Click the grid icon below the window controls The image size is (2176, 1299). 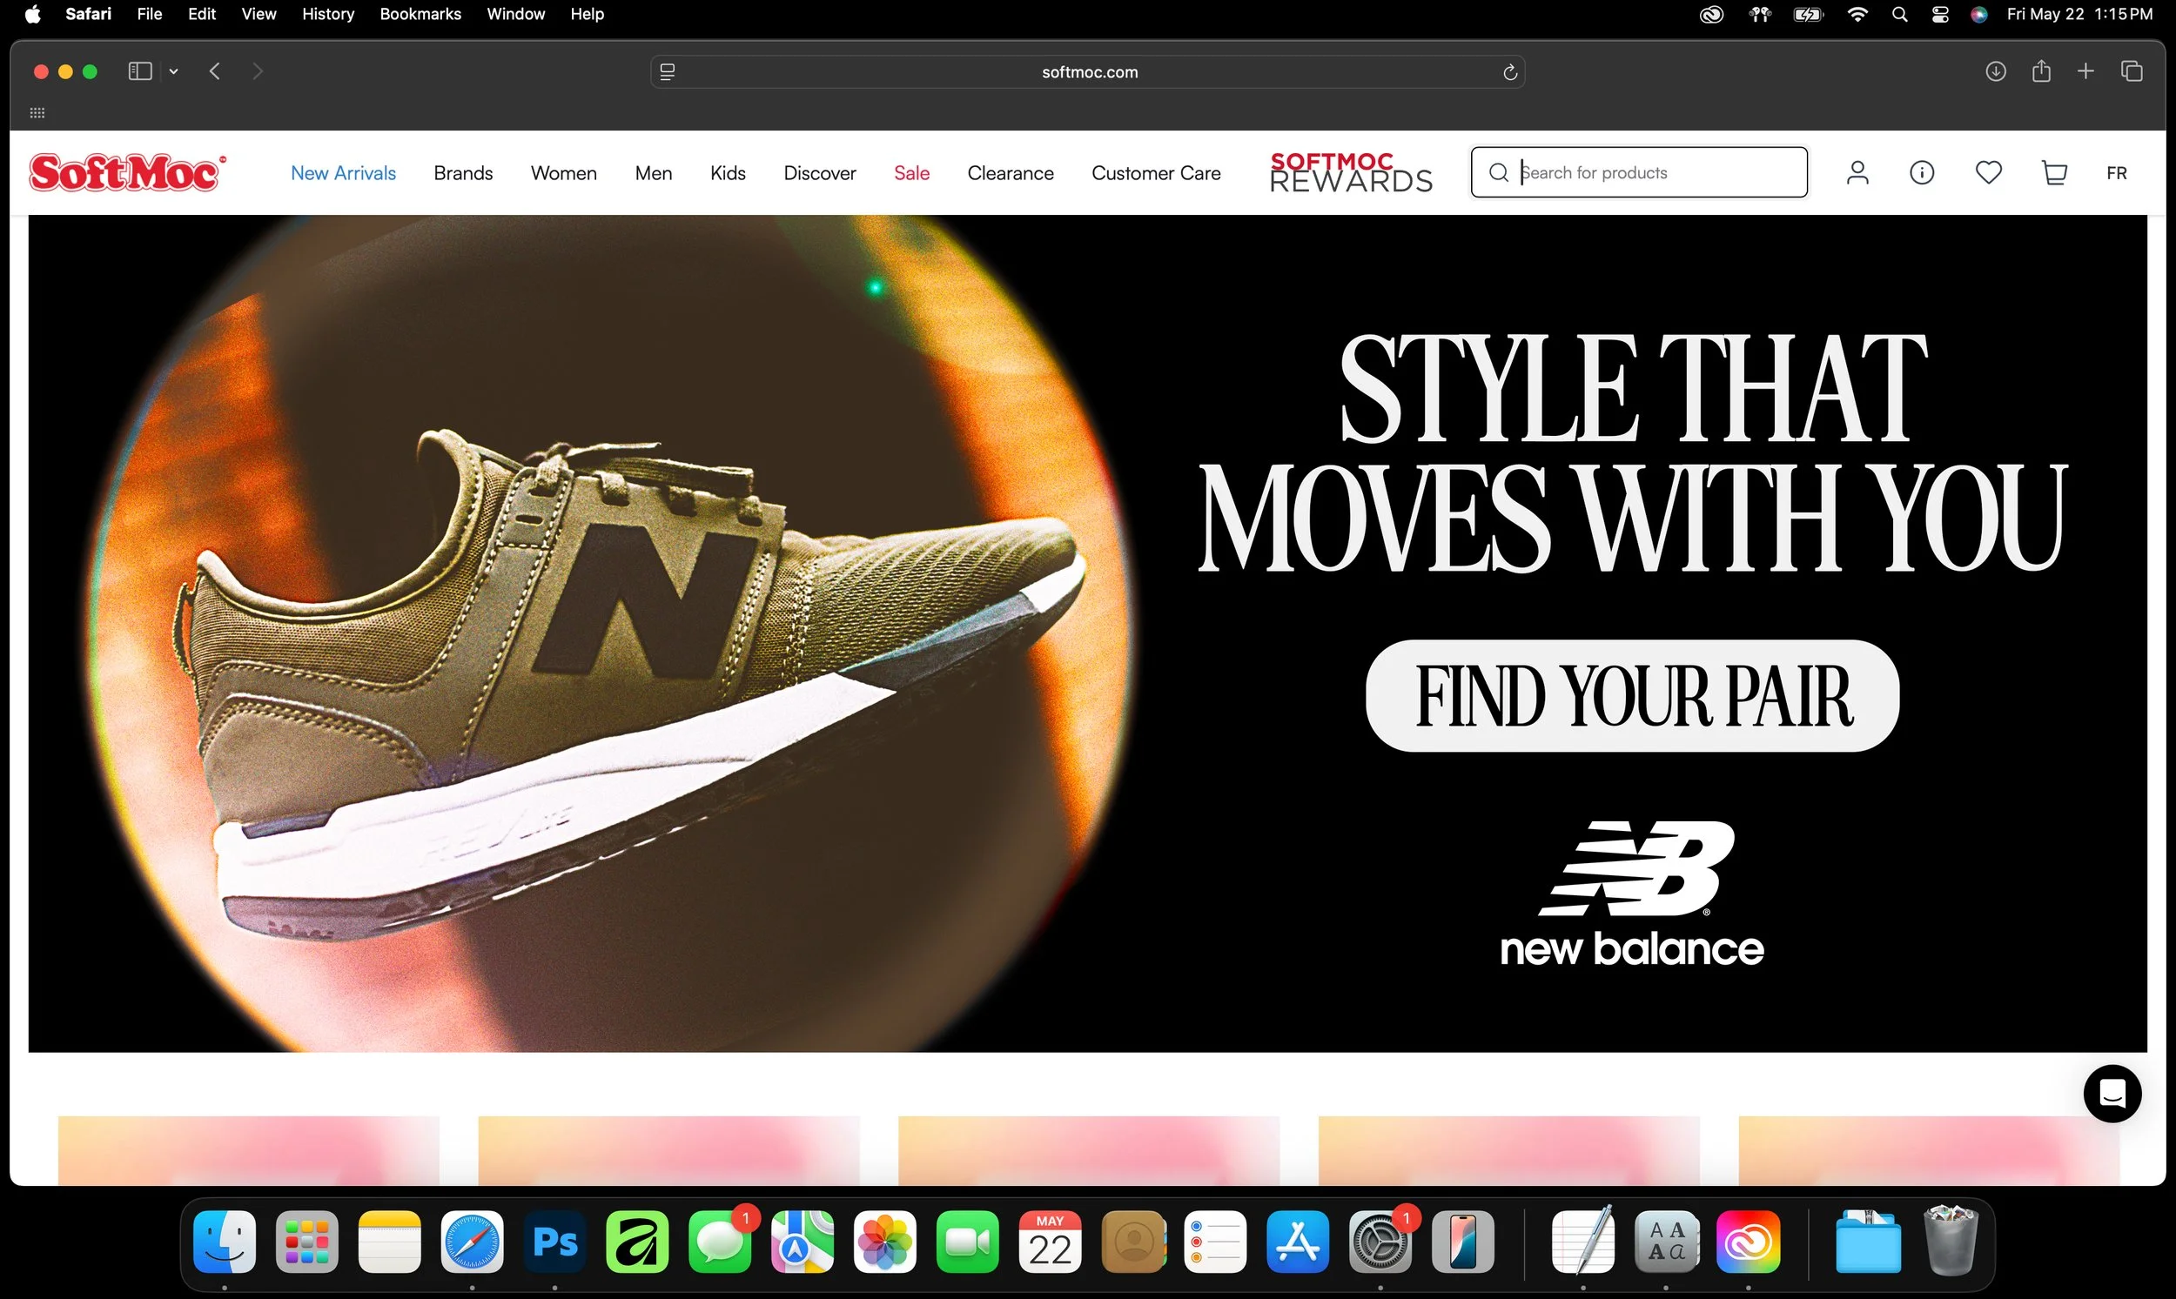pyautogui.click(x=37, y=113)
